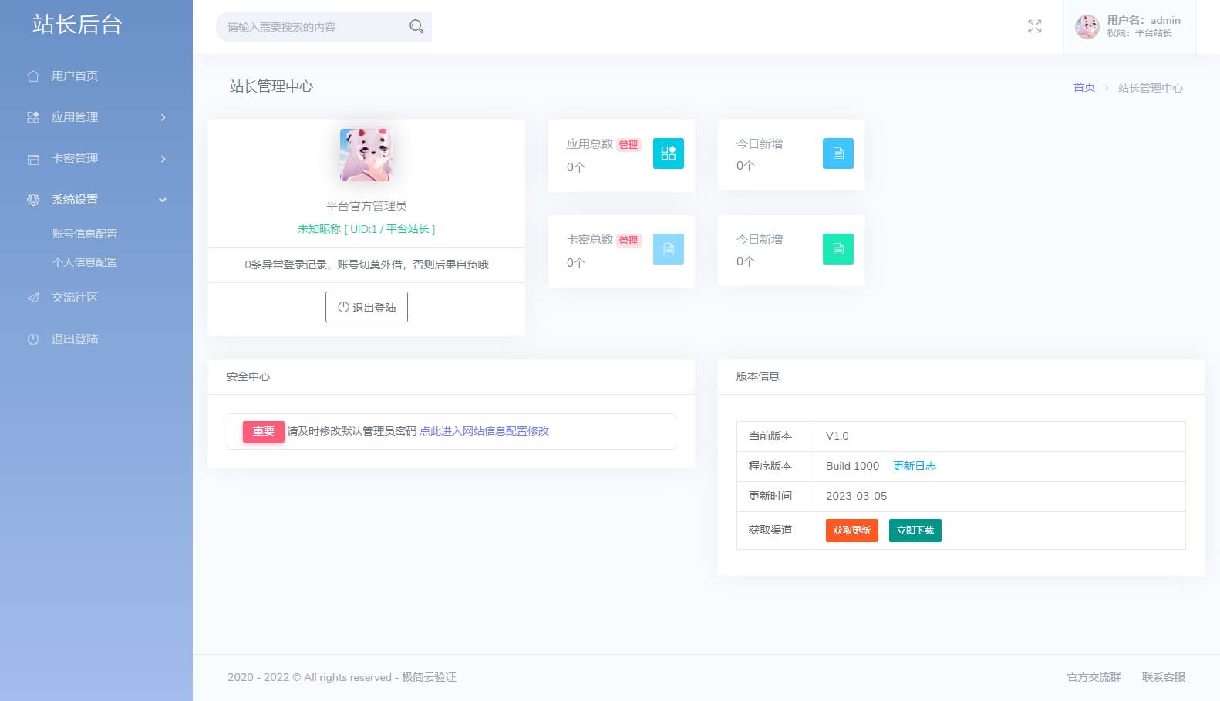This screenshot has height=701, width=1220.
Task: Open the 更新日志 link
Action: click(x=915, y=466)
